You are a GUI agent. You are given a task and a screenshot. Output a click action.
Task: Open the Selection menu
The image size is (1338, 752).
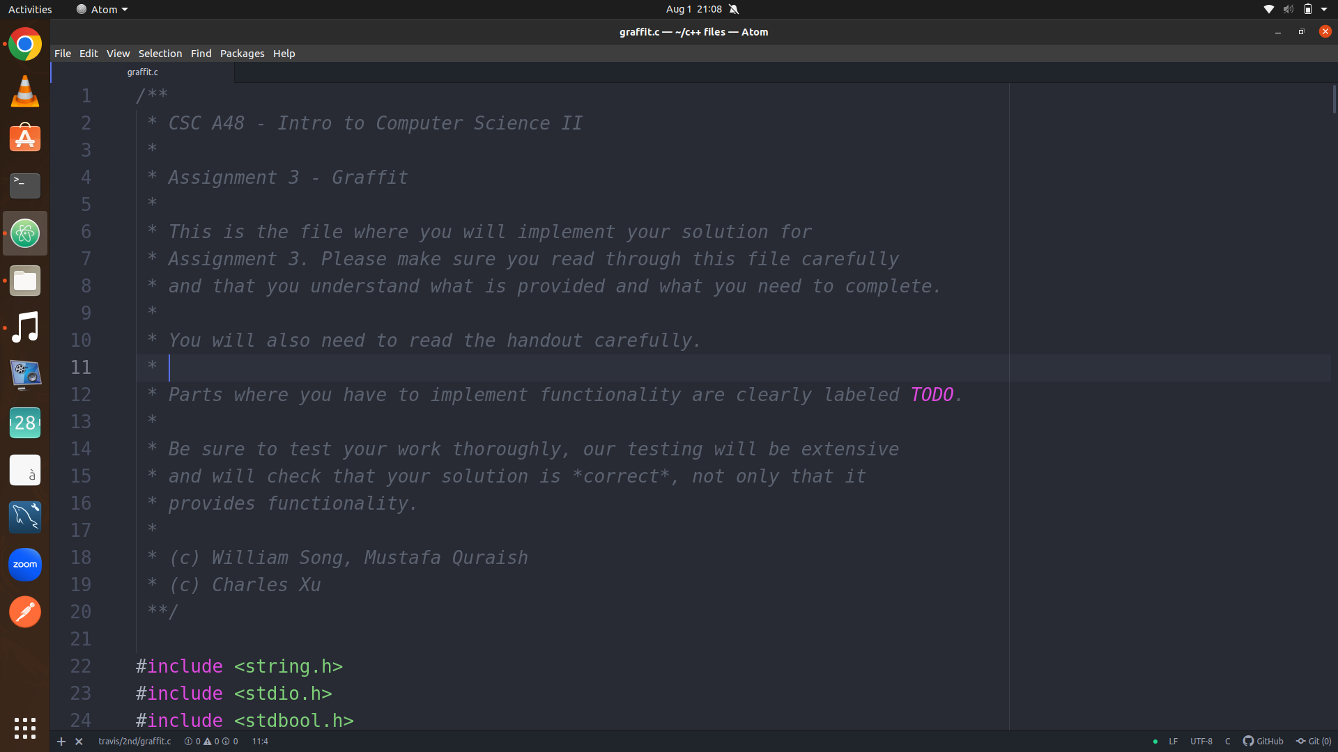click(160, 54)
